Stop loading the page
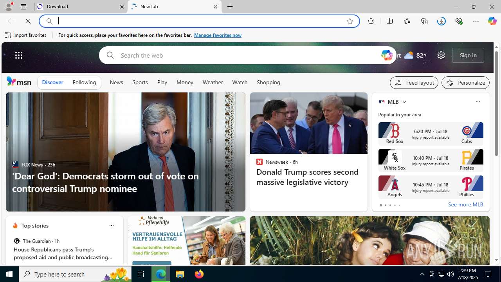 click(28, 21)
